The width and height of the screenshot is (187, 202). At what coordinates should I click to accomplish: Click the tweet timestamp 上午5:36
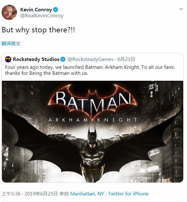11,194
